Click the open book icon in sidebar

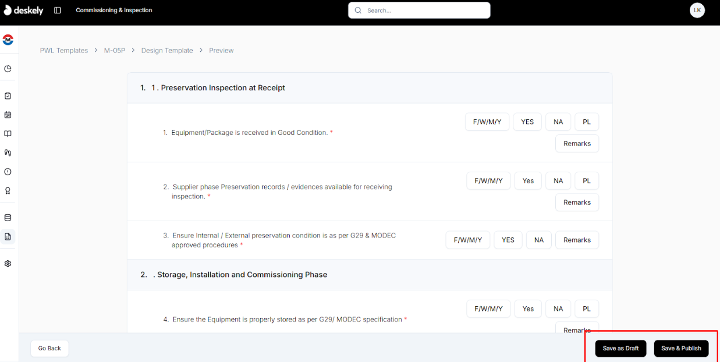tap(8, 133)
